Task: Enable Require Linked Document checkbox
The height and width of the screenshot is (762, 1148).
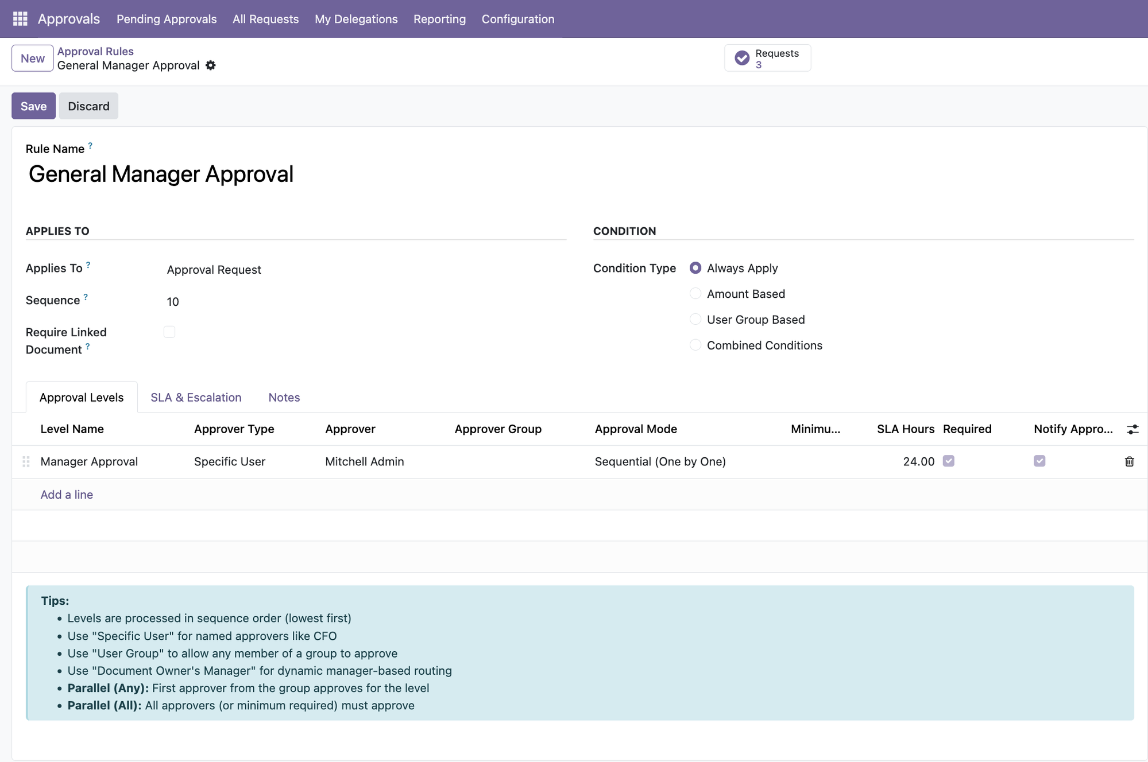Action: point(169,332)
